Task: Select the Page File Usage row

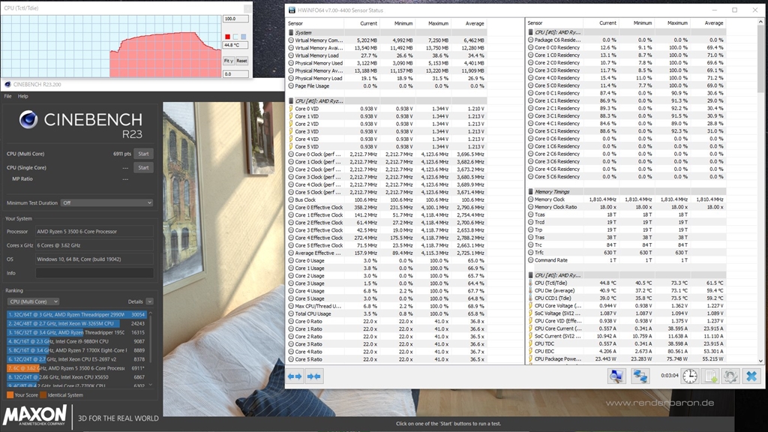Action: [x=387, y=86]
